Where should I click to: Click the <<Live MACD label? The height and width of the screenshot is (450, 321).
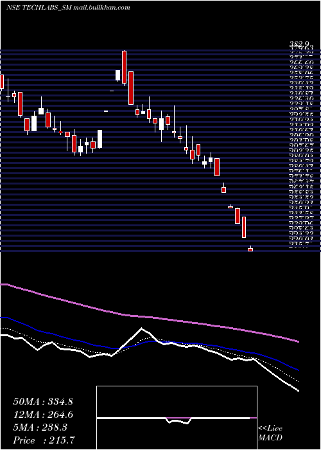tap(270, 433)
